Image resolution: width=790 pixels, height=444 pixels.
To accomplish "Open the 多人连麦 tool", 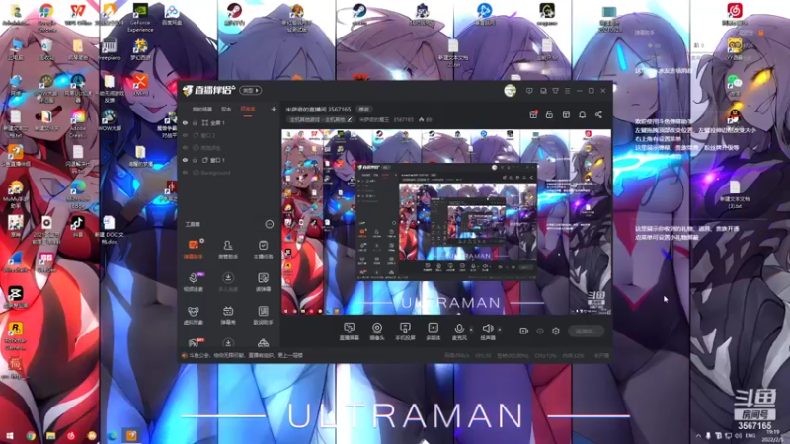I will coord(228,282).
